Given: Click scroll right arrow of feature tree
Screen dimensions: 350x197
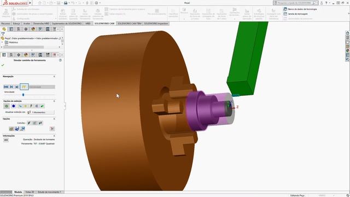Looking at the screenshot, I should point(60,47).
